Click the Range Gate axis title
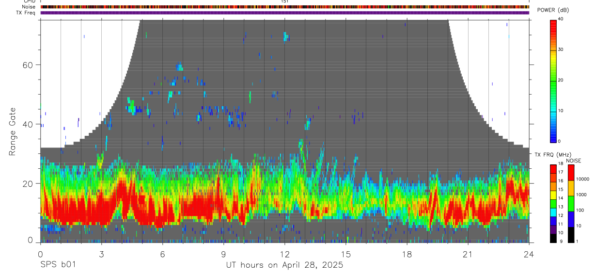595x275 pixels. tap(13, 131)
